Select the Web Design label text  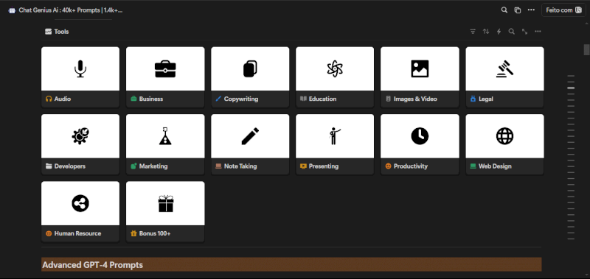(495, 166)
